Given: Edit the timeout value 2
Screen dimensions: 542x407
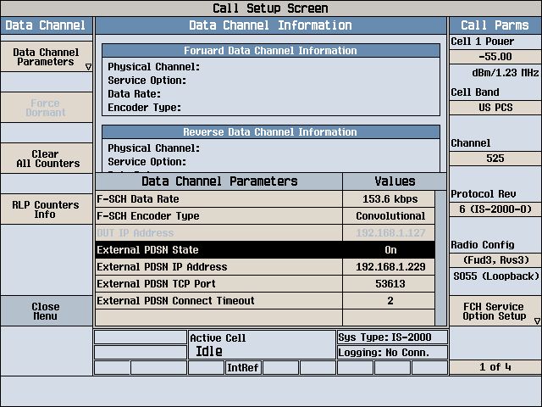Looking at the screenshot, I should tap(390, 301).
